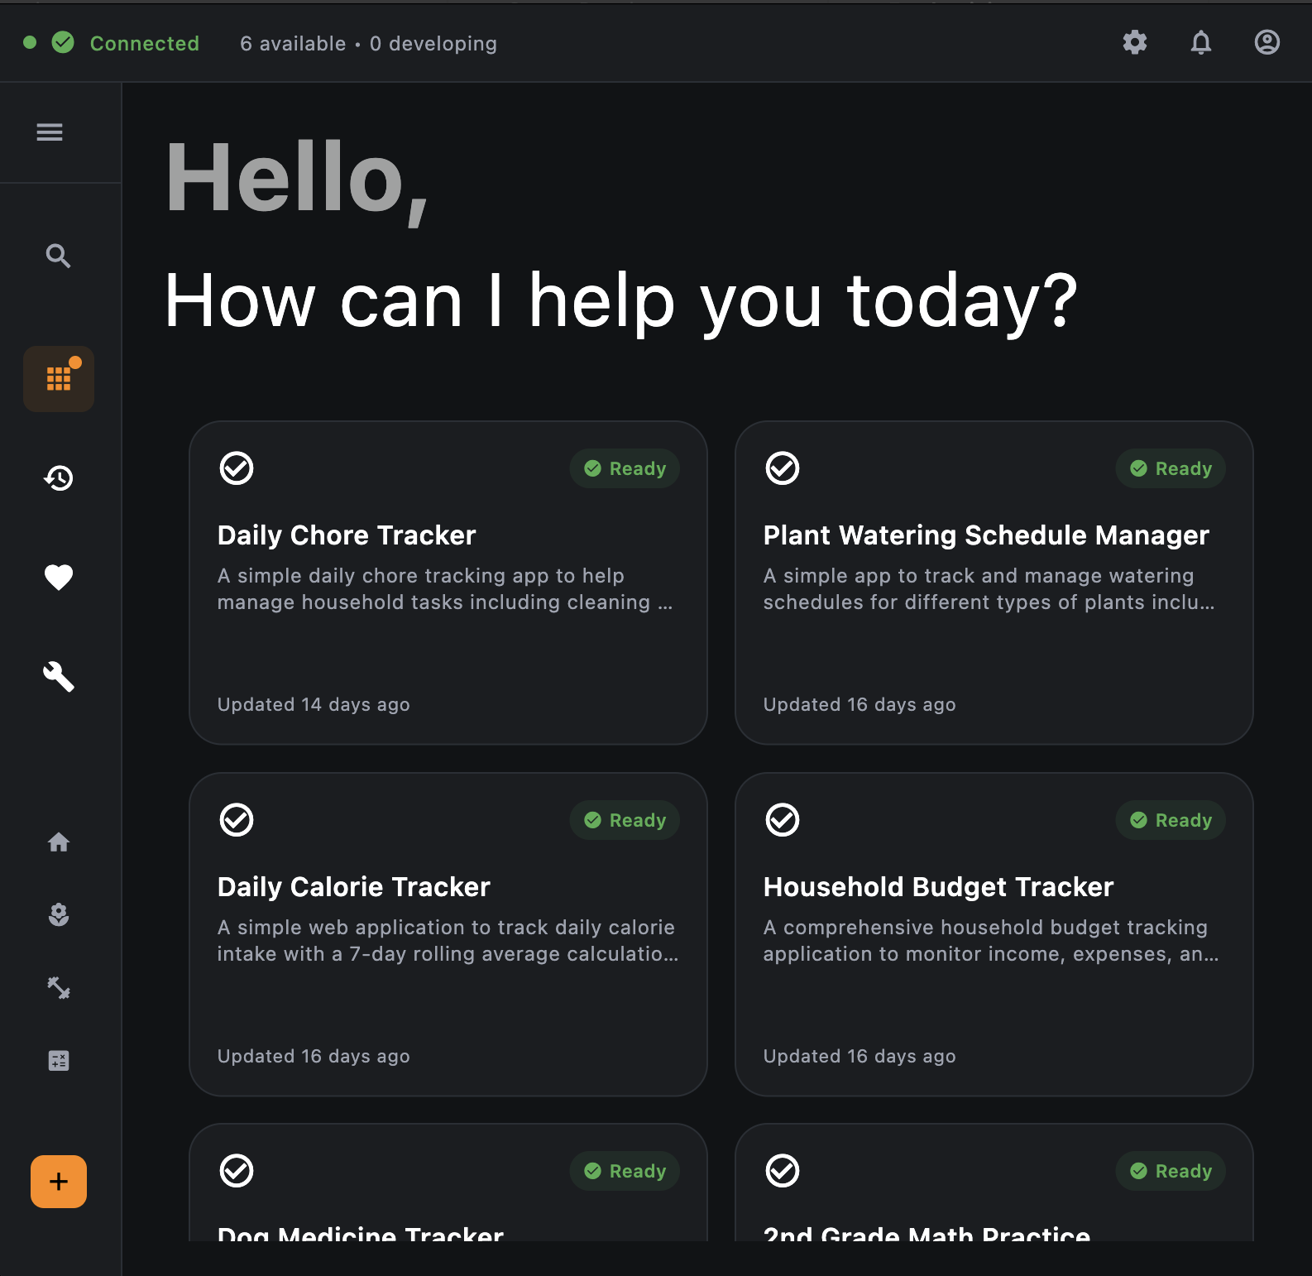Open the history sidebar icon
Image resolution: width=1312 pixels, height=1276 pixels.
pyautogui.click(x=59, y=478)
